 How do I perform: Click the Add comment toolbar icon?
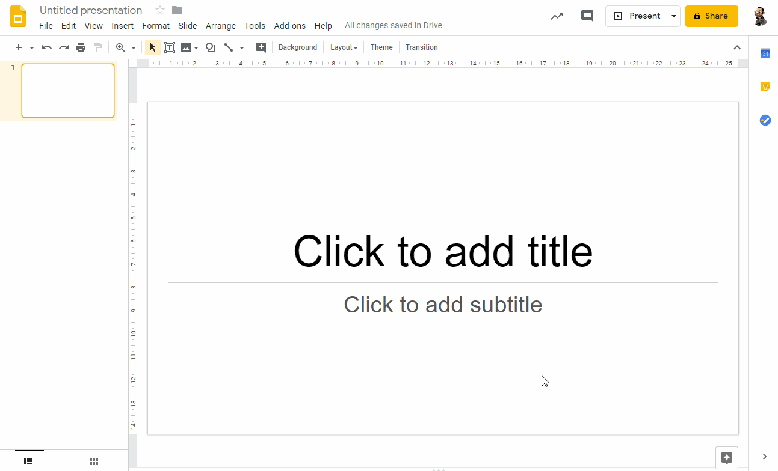click(x=261, y=47)
